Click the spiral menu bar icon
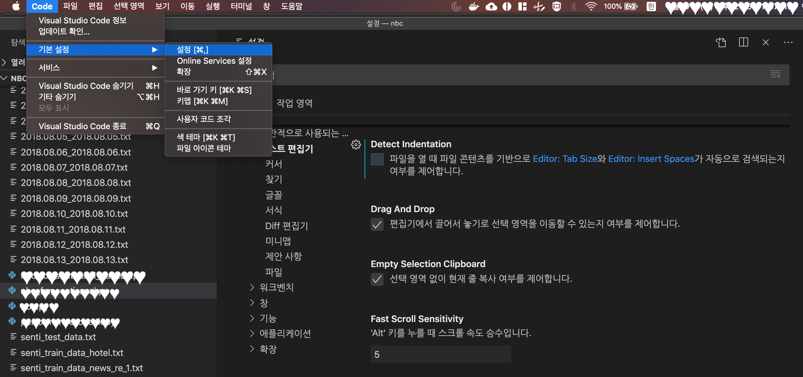Image resolution: width=803 pixels, height=377 pixels. tap(456, 6)
